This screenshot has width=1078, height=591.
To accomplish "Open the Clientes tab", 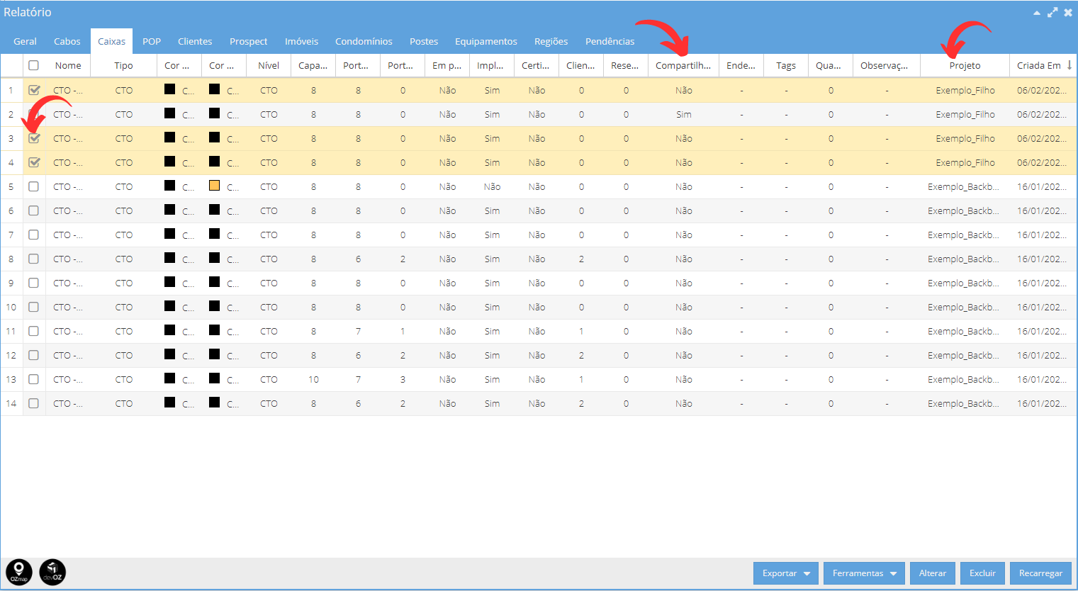I will point(195,41).
